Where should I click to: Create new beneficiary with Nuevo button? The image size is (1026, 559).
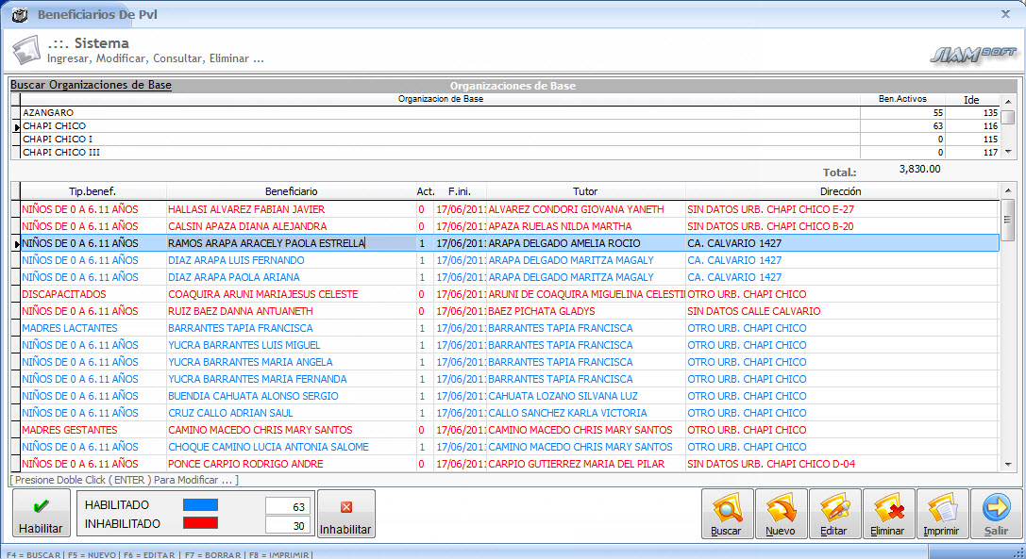[x=781, y=514]
